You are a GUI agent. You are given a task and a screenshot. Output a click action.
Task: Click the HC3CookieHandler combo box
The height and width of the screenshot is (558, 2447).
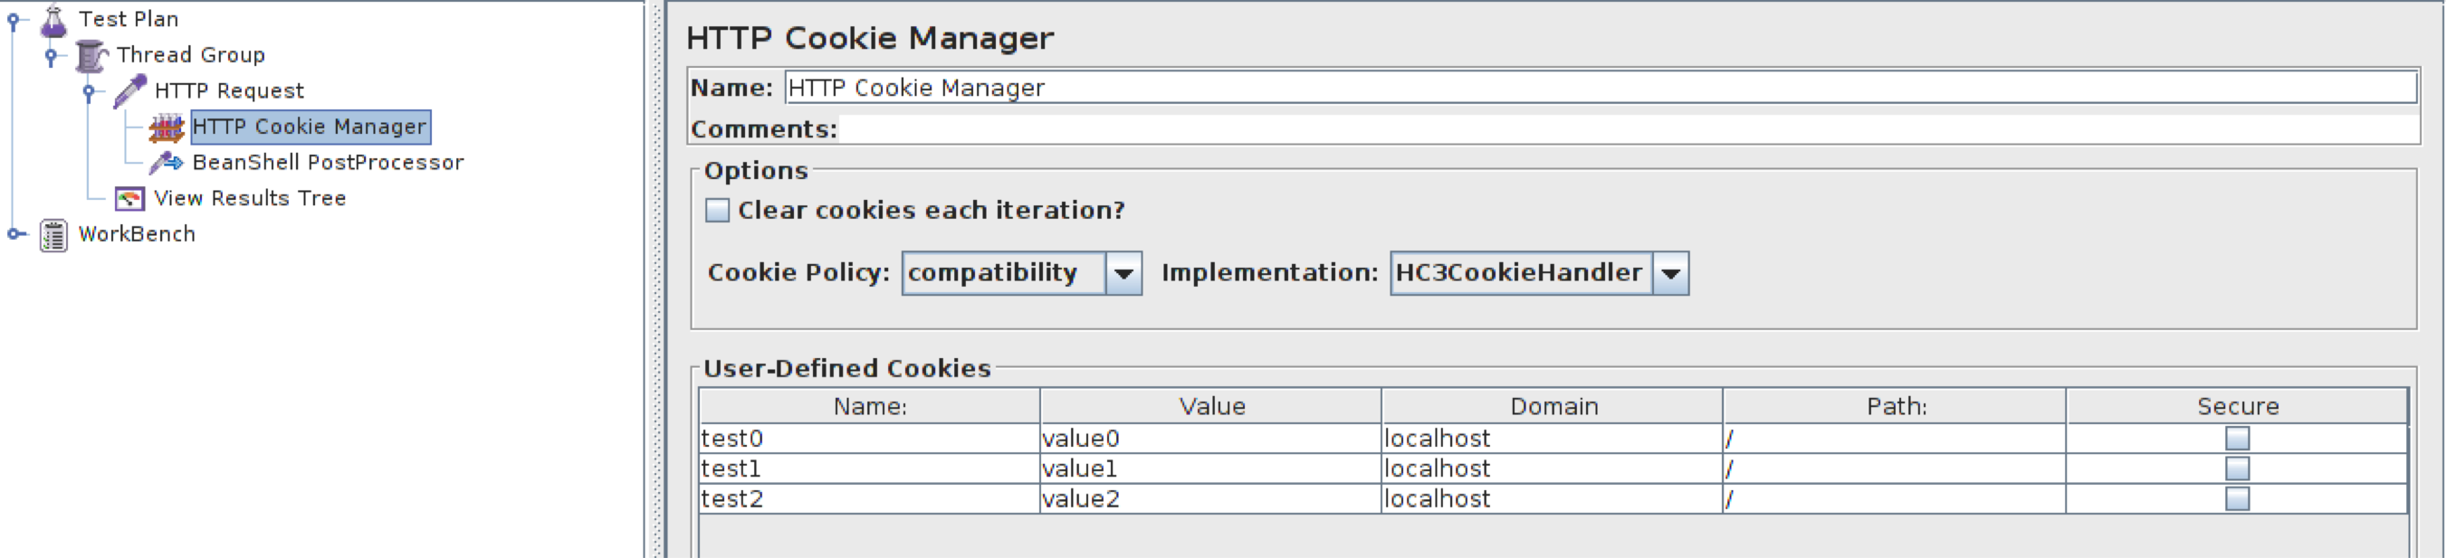(1539, 274)
